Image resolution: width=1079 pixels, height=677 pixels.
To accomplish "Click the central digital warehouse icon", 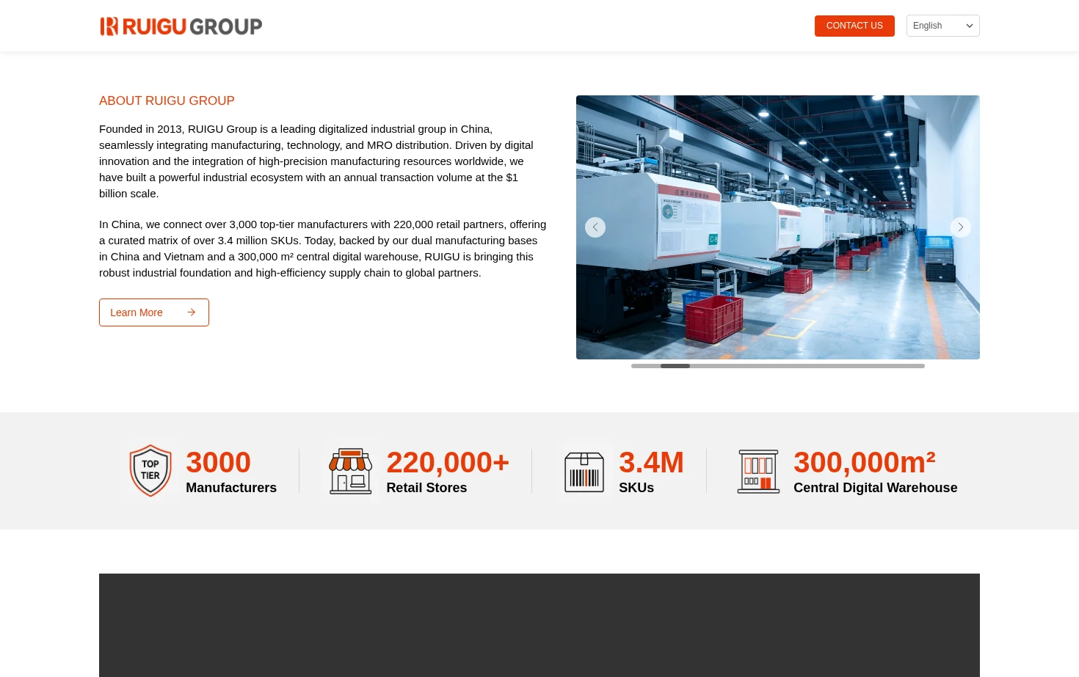I will [758, 471].
